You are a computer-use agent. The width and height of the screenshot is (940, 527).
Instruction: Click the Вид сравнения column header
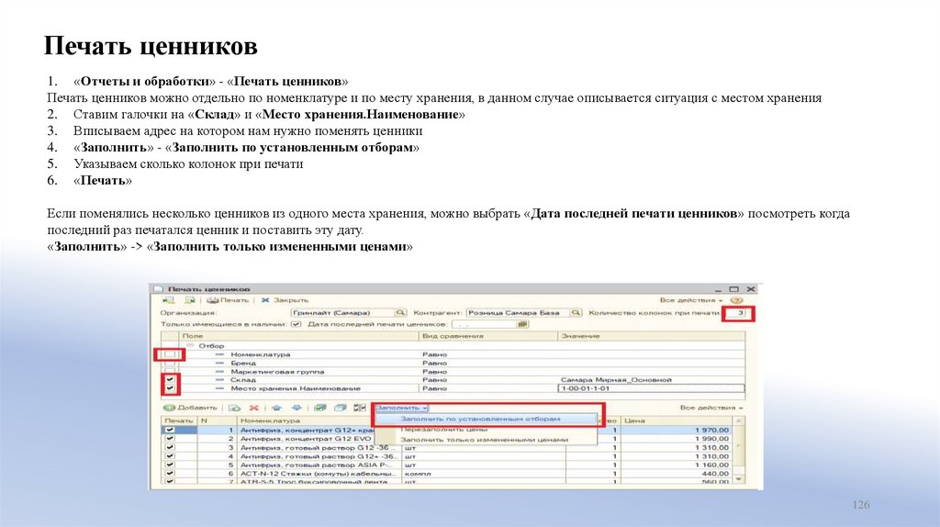click(x=488, y=336)
